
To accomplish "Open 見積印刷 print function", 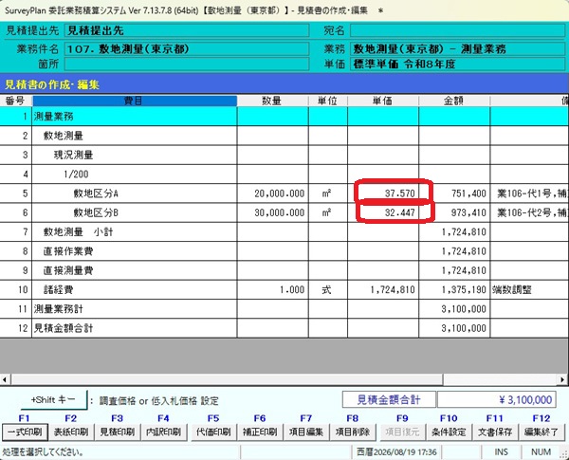I will 118,432.
